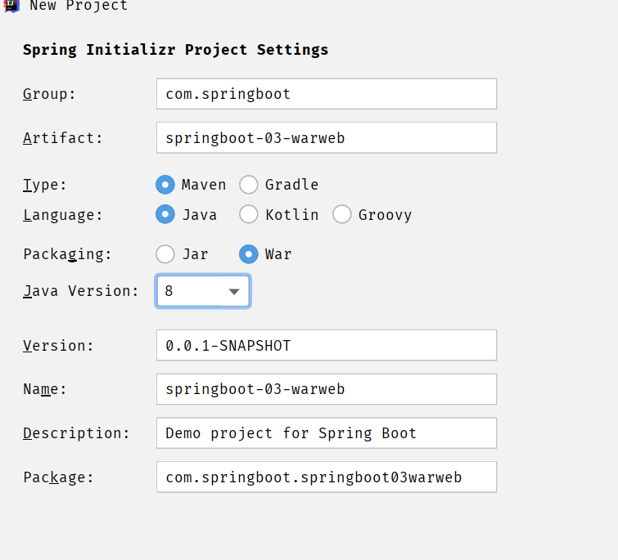Click the Type label
This screenshot has height=560, width=618.
[x=44, y=185]
